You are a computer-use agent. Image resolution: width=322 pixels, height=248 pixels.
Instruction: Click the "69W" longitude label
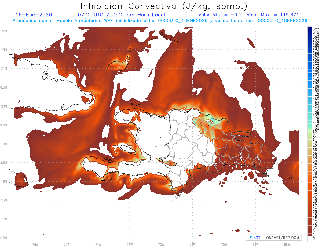click(255, 244)
